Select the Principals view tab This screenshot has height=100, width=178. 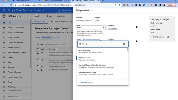pos(46,38)
